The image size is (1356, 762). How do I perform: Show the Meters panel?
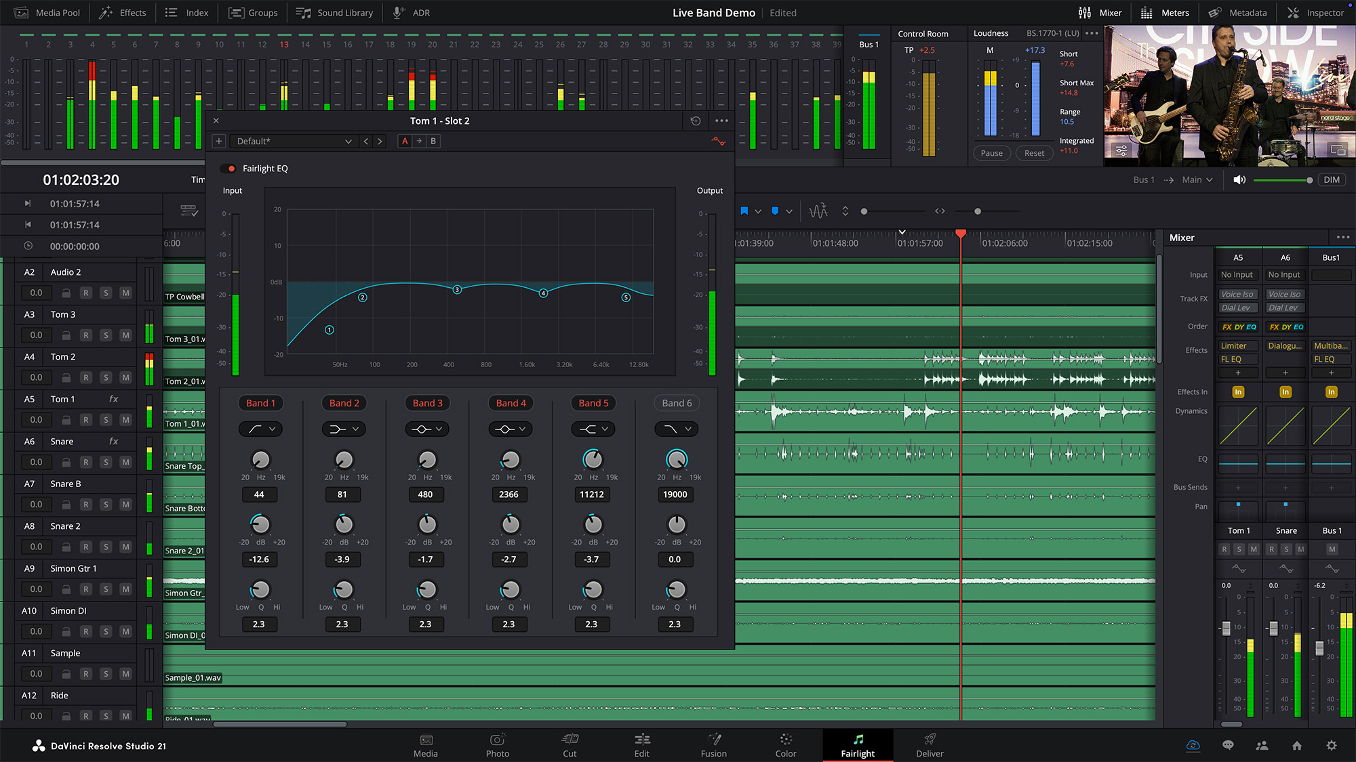(1175, 12)
